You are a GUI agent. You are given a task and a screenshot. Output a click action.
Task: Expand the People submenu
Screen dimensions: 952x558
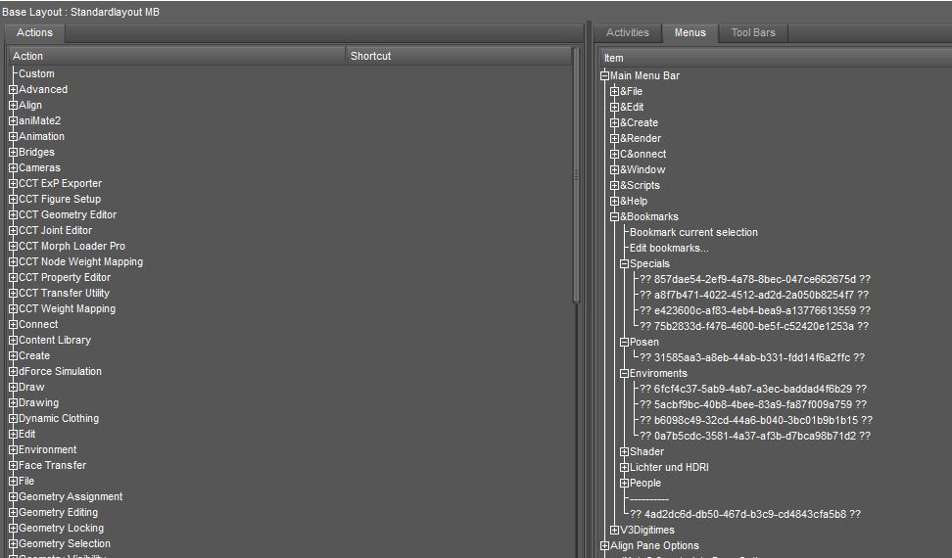pyautogui.click(x=624, y=484)
